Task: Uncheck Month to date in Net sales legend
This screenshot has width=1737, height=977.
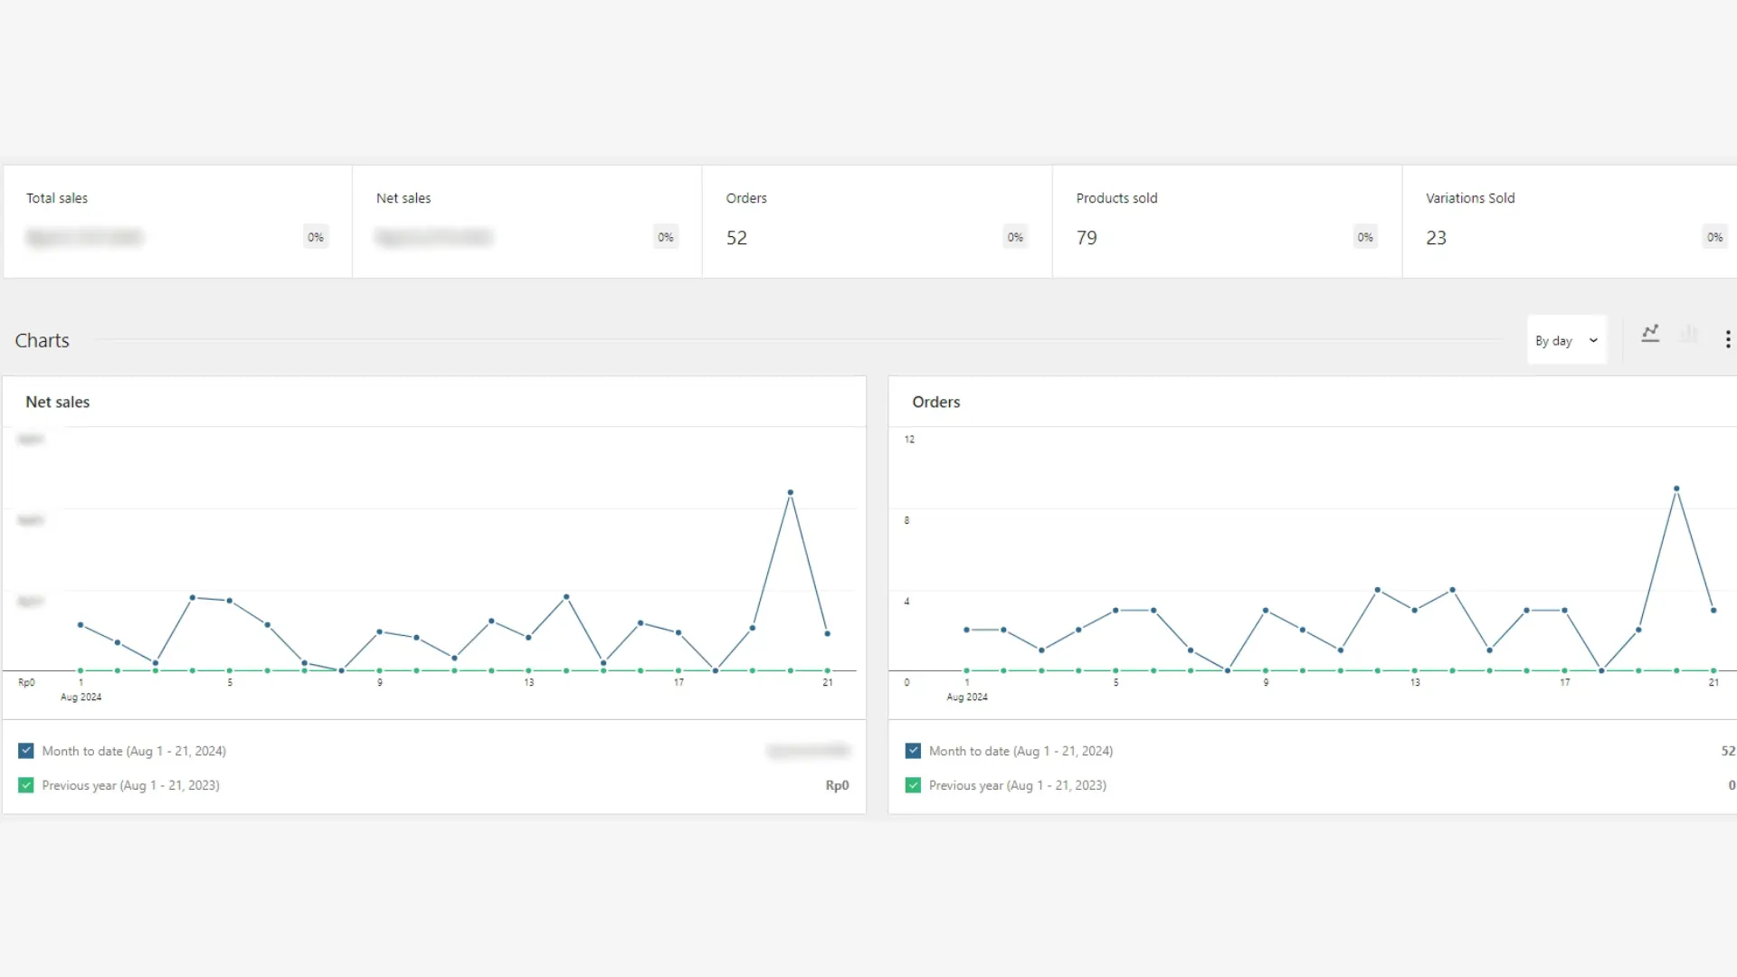Action: (x=25, y=750)
